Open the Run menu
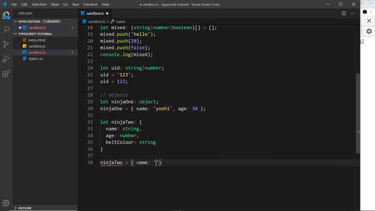 [x=76, y=4]
